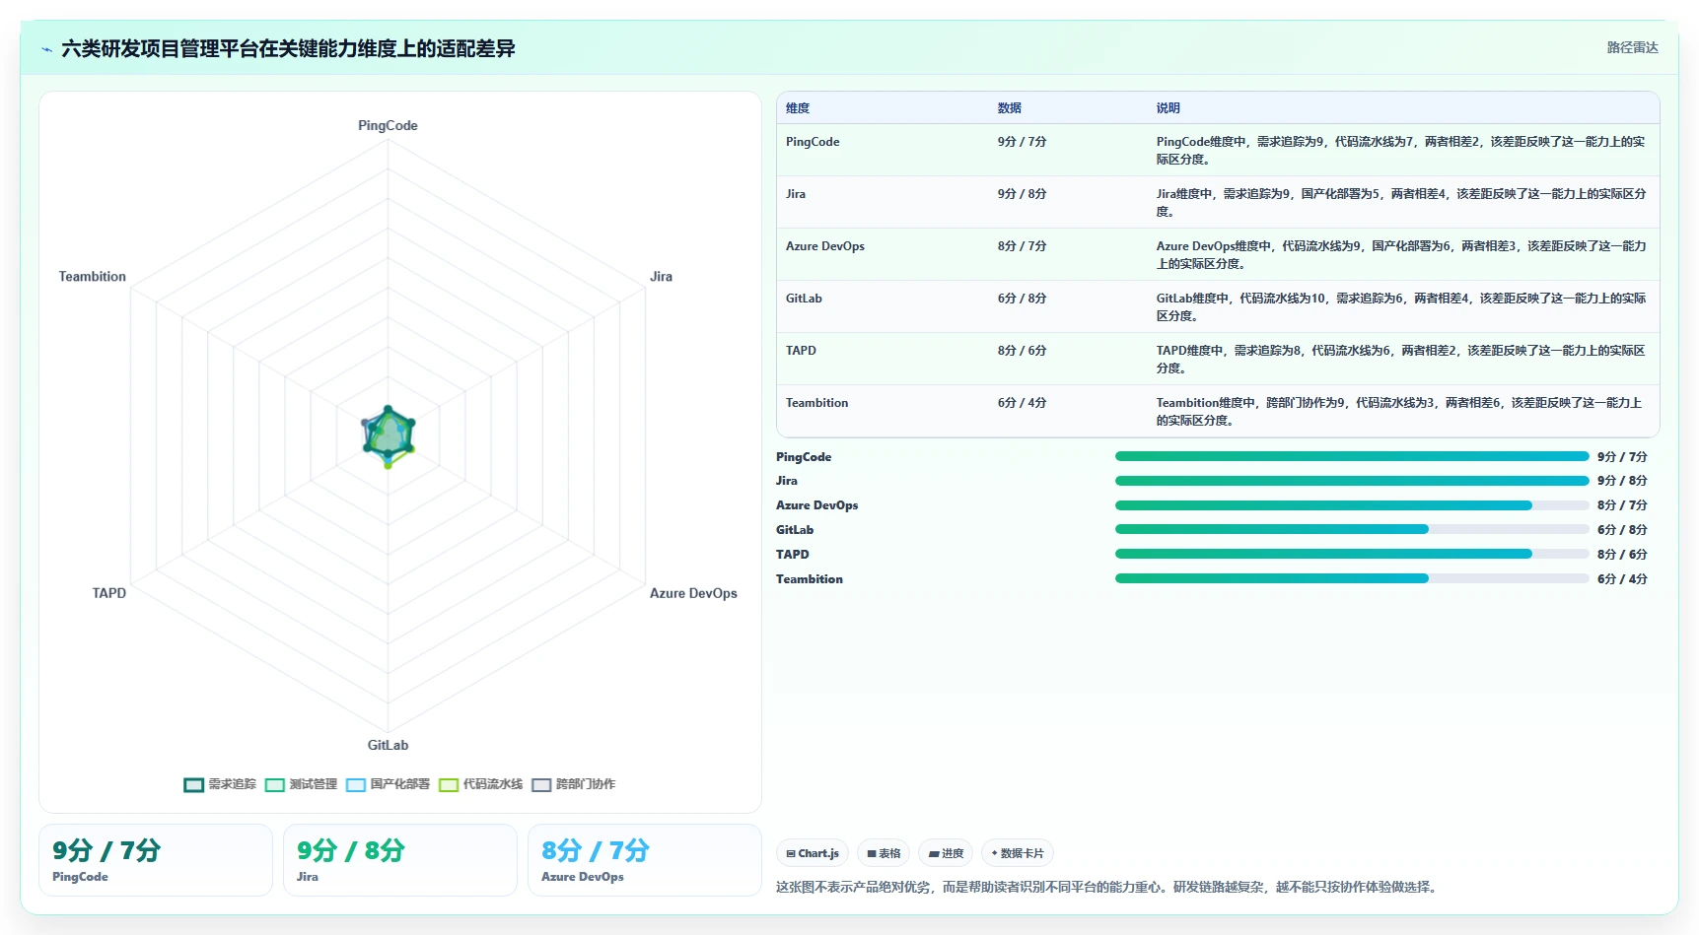1699x935 pixels.
Task: Toggle 国产化部署 legend series
Action: click(x=388, y=784)
